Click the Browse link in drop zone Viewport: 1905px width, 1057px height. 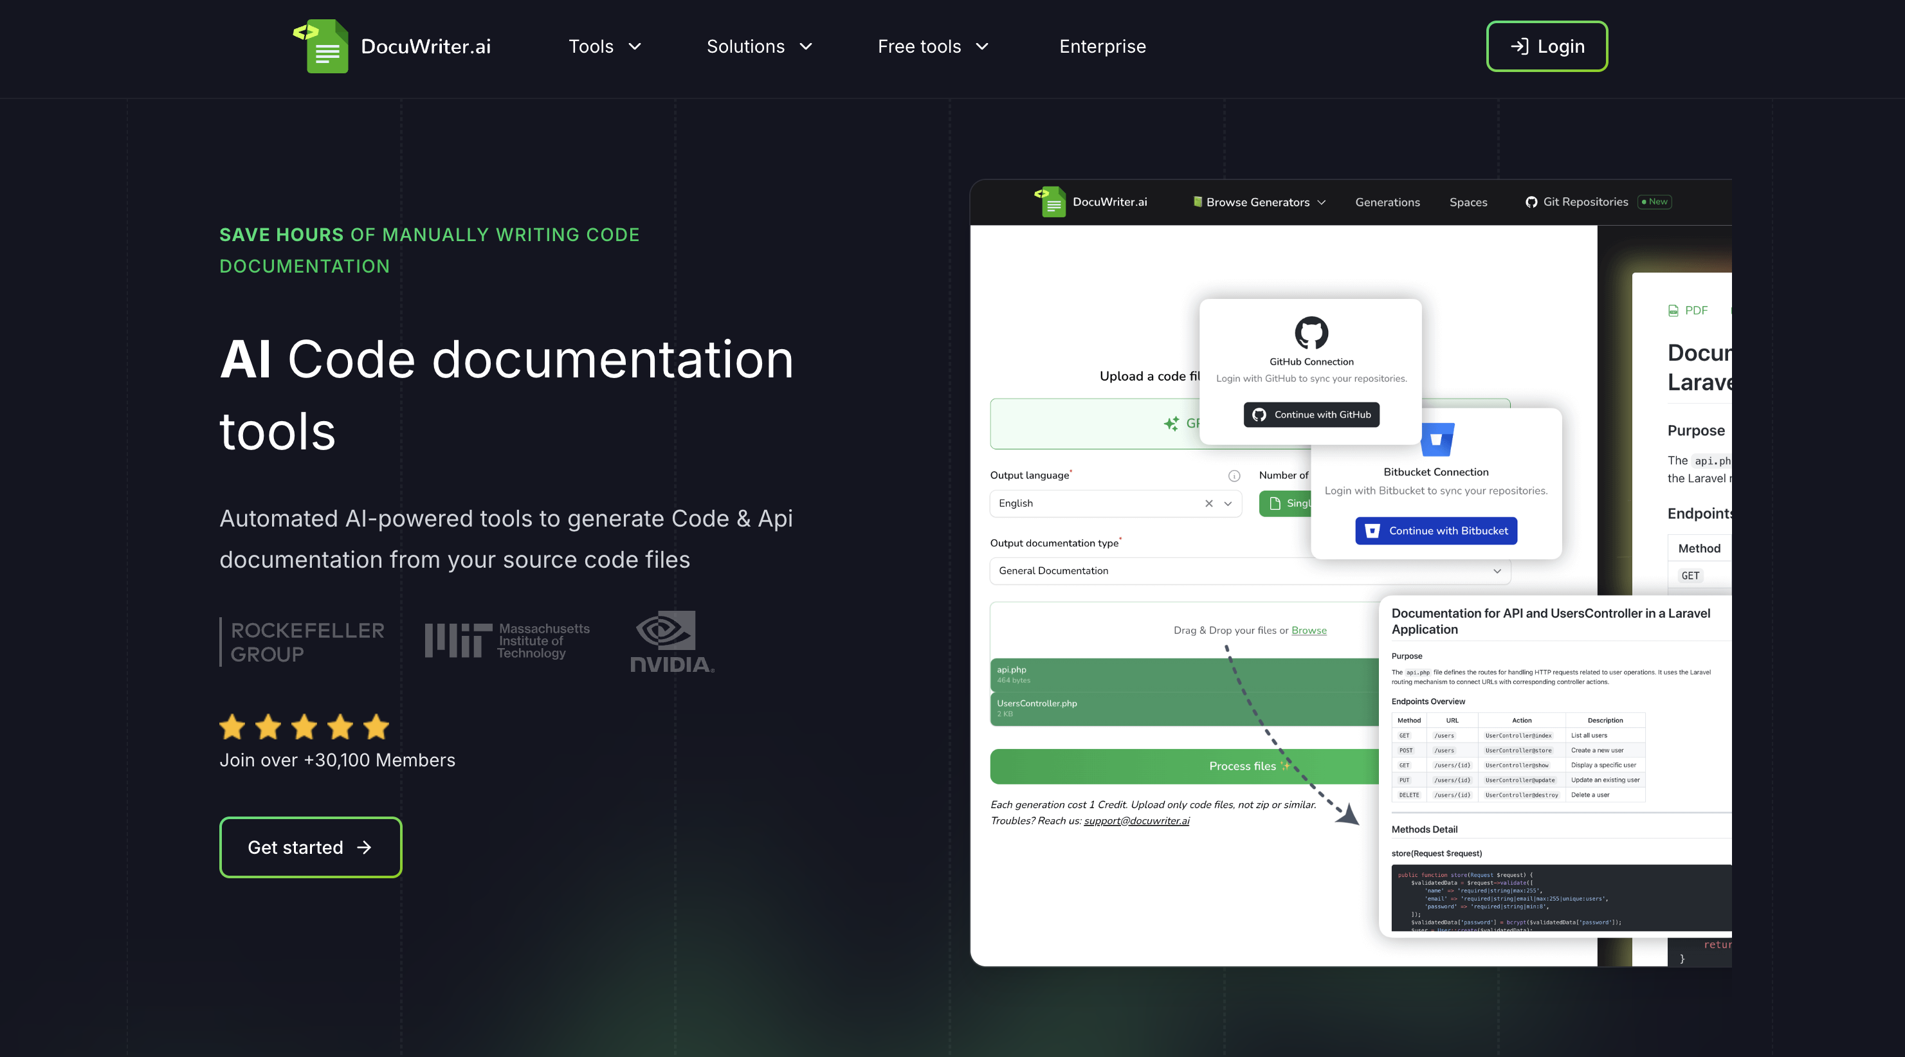[x=1309, y=631]
